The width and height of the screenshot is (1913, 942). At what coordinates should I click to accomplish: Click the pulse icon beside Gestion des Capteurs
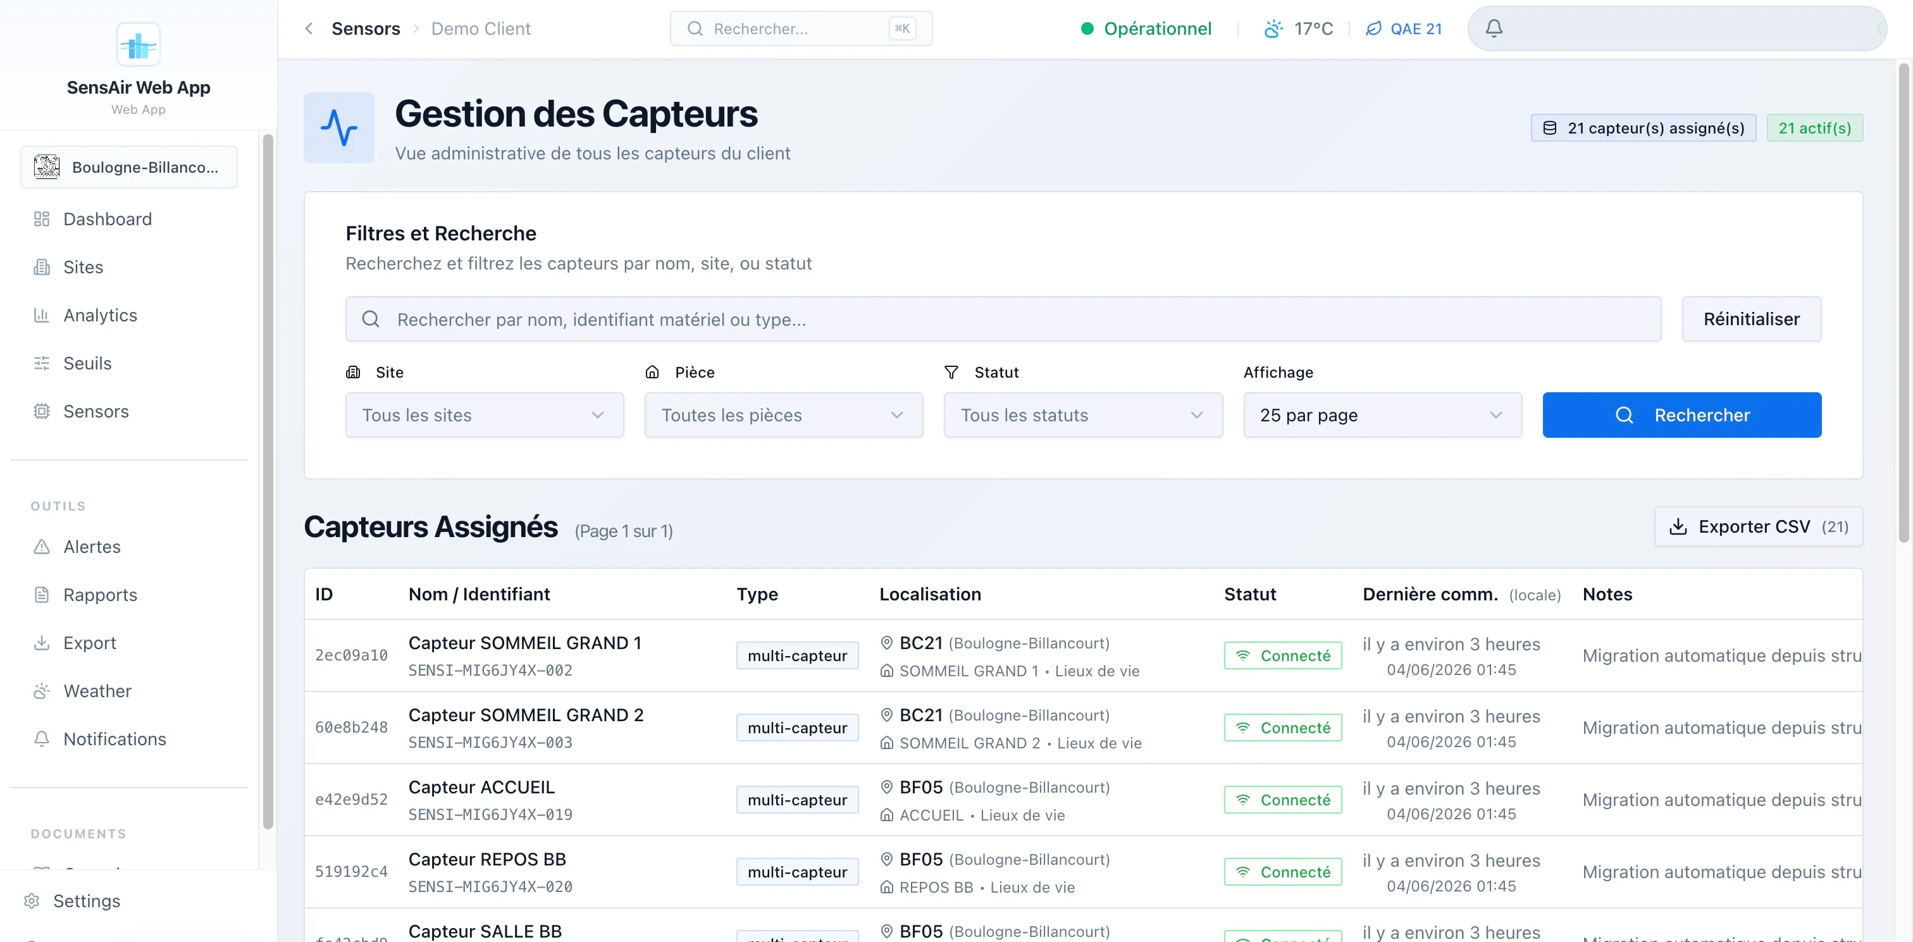click(x=338, y=128)
